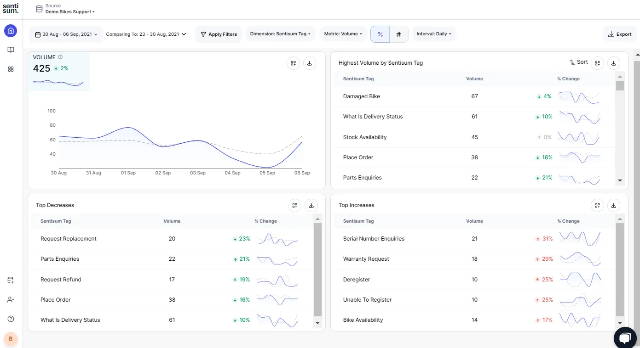Click Top Decreases scrollbar up arrow
Screen dimensions: 640x348
(x=317, y=219)
